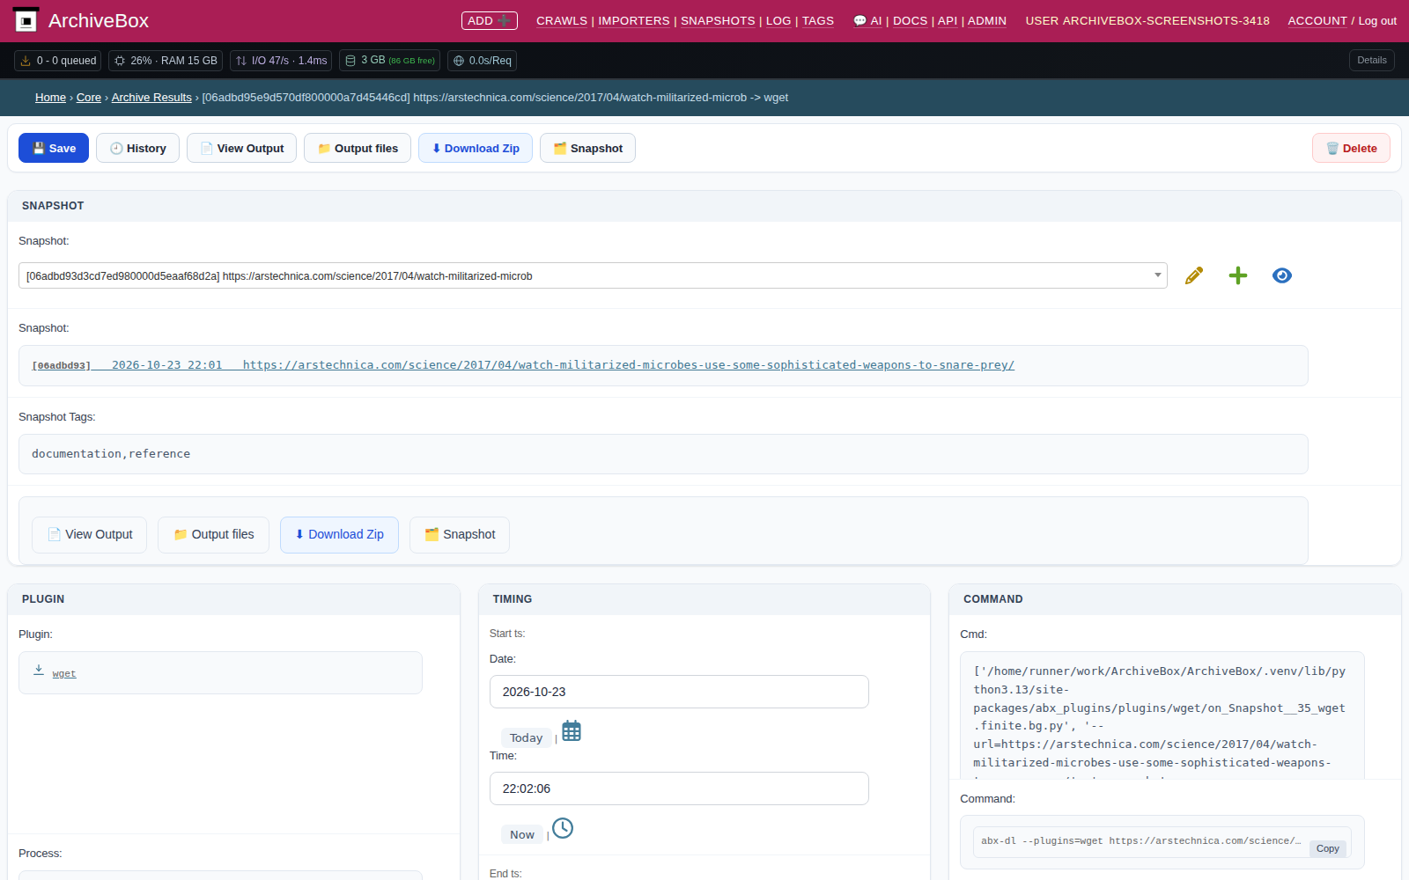The image size is (1409, 880).
Task: Open the API link
Action: (948, 21)
